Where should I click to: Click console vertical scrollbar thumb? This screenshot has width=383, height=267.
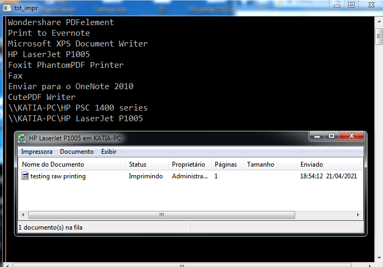379,36
